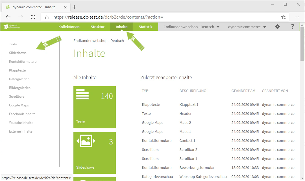Click the Kategorievorschau type cell
The height and width of the screenshot is (181, 305).
point(157,176)
